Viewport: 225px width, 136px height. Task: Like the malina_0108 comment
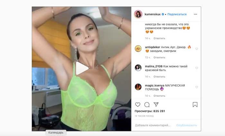click(197, 68)
